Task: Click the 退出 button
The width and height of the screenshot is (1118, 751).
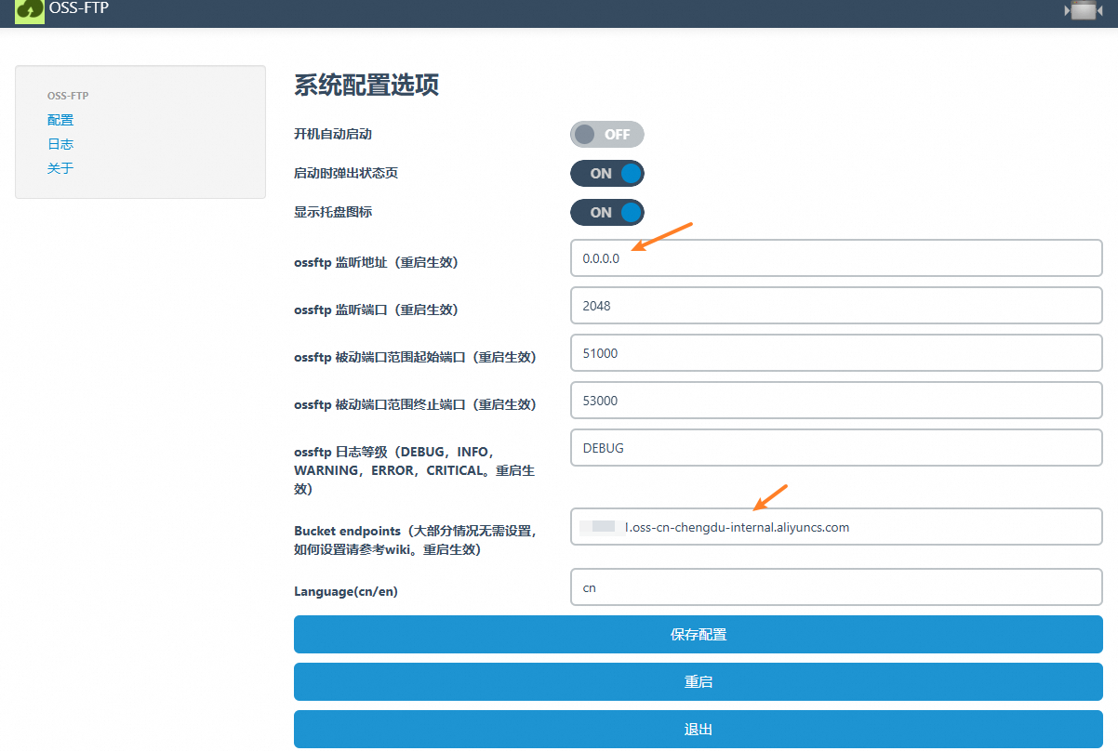Action: coord(699,729)
